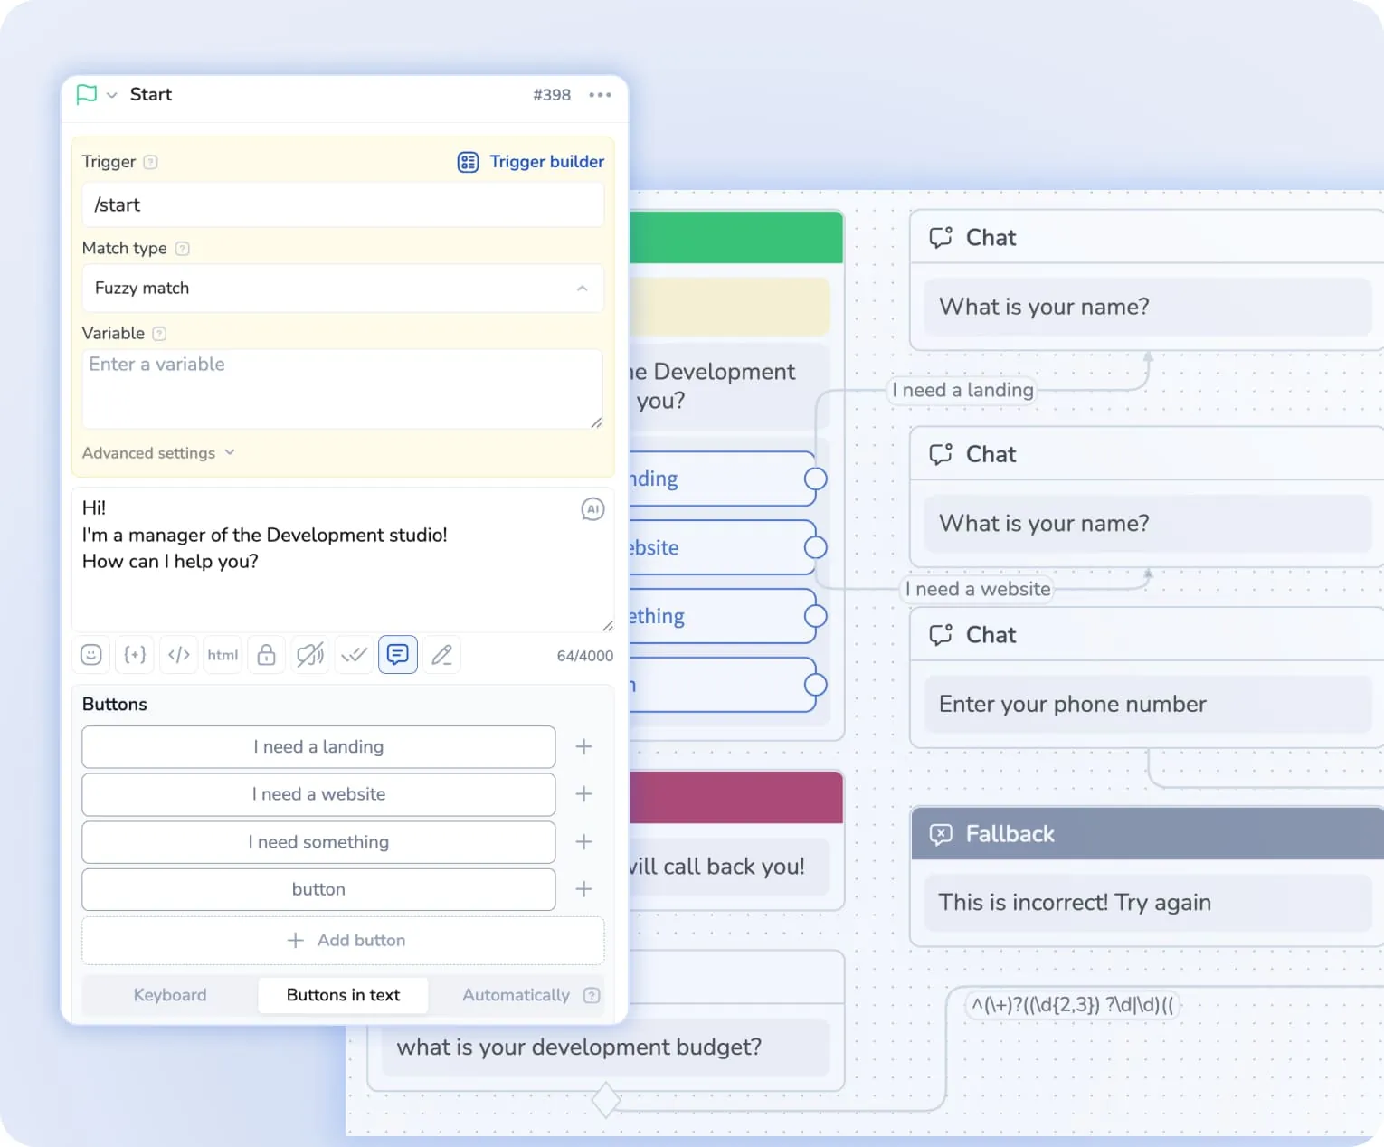Viewport: 1384px width, 1147px height.
Task: Switch to Buttons in text mode
Action: pyautogui.click(x=343, y=995)
